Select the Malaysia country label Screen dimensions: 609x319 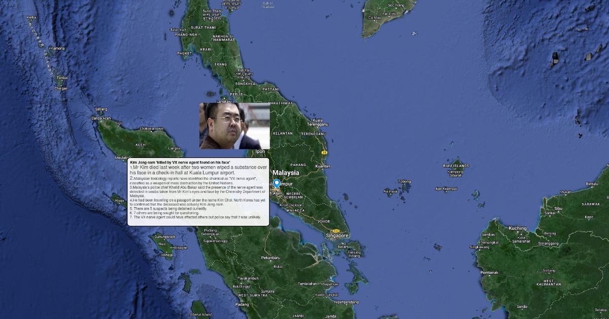click(x=286, y=173)
